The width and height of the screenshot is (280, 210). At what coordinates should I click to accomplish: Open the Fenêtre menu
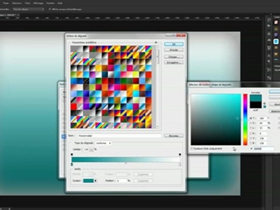[x=50, y=3]
